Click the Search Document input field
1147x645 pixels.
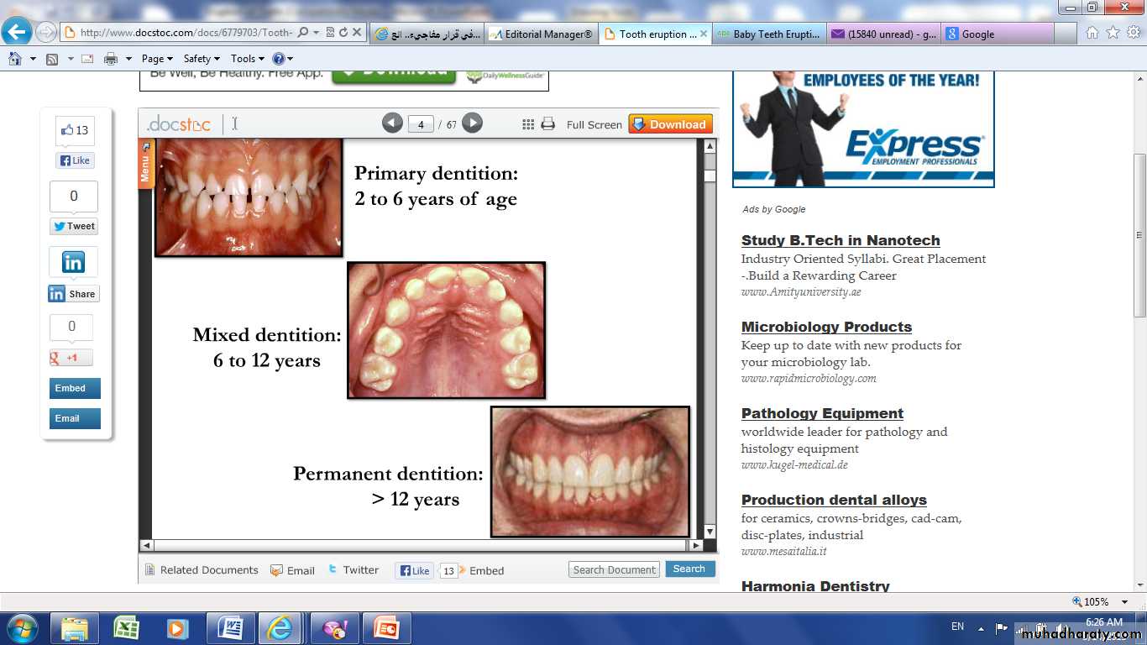(x=614, y=569)
